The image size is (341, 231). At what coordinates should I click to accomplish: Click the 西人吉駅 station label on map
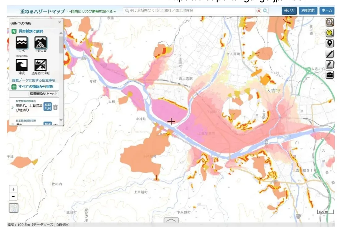(x=186, y=79)
